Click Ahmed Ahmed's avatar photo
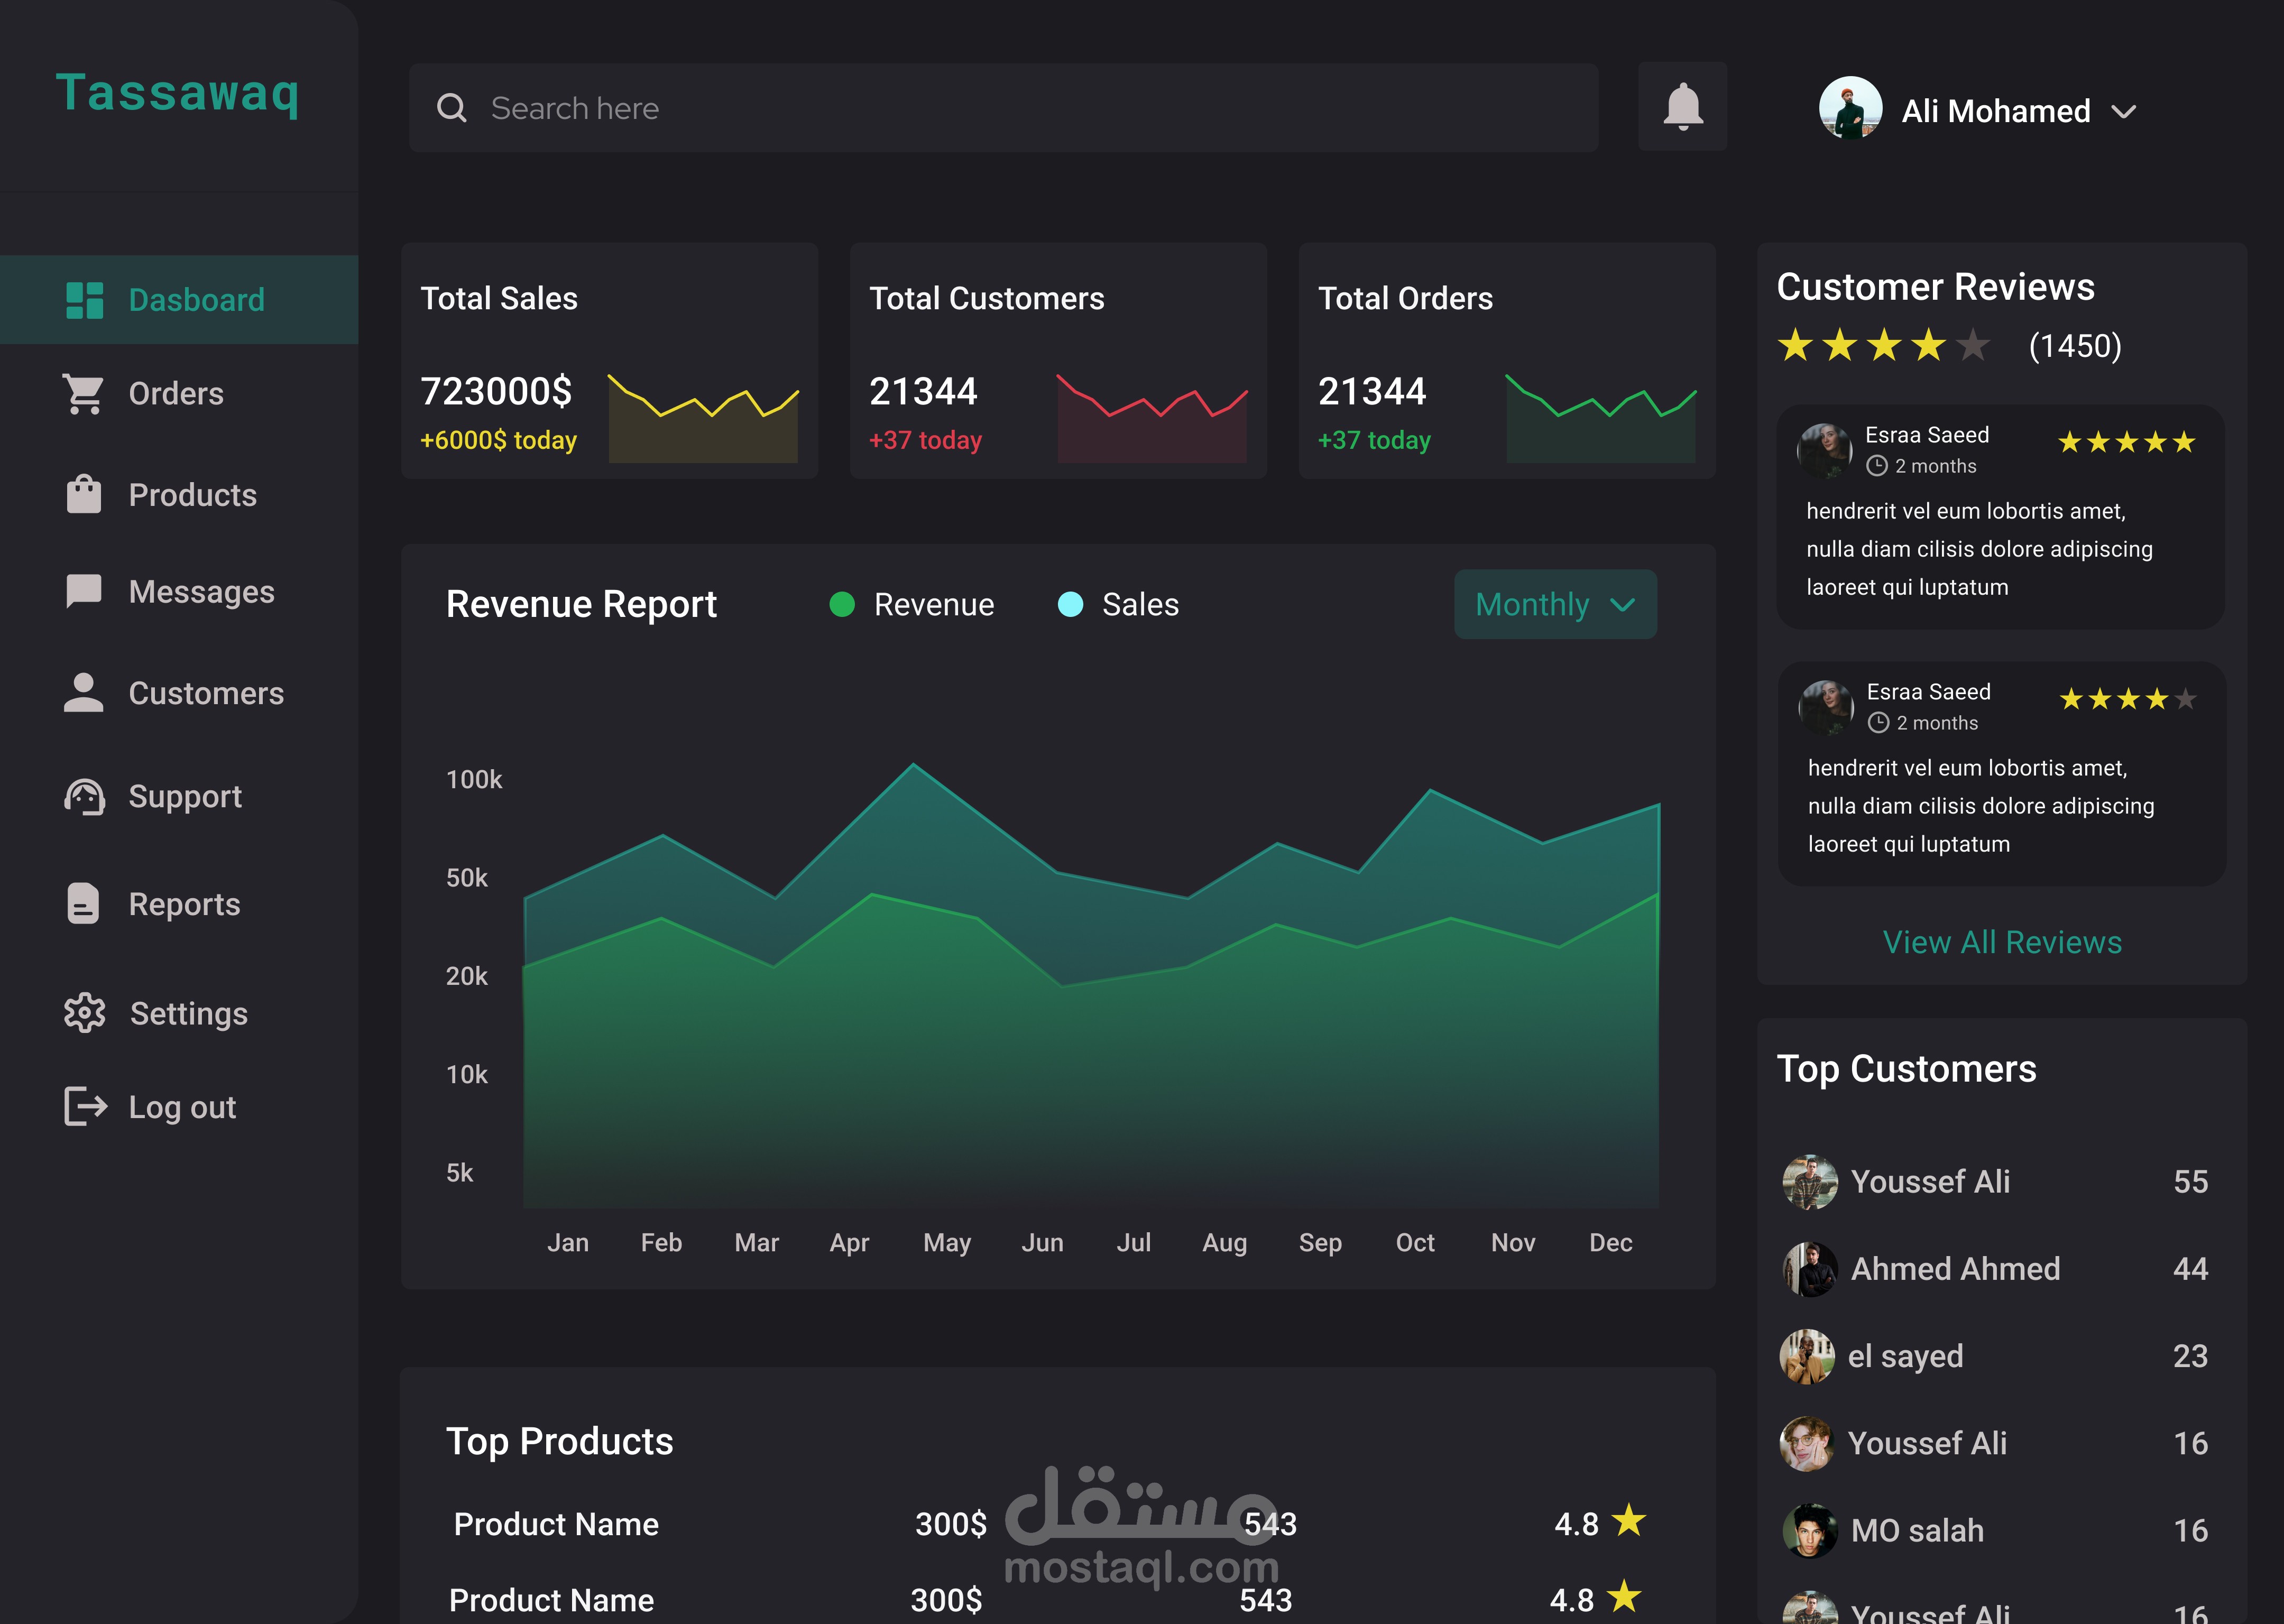 pos(1810,1269)
